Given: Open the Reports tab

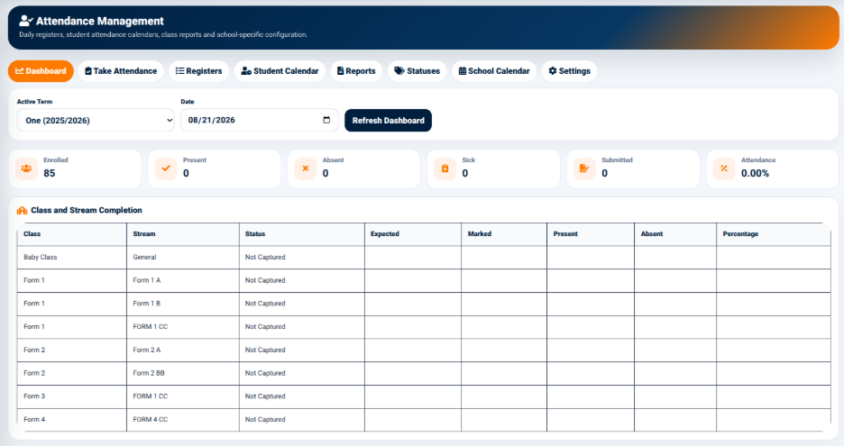Looking at the screenshot, I should coord(356,71).
